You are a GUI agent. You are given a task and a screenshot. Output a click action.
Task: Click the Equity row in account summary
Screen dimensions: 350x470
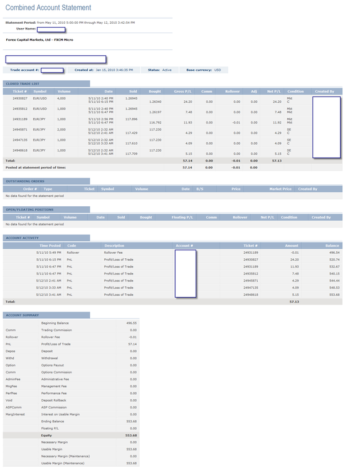pos(71,436)
